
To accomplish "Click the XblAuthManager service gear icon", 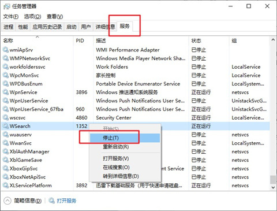I will pos(6,151).
